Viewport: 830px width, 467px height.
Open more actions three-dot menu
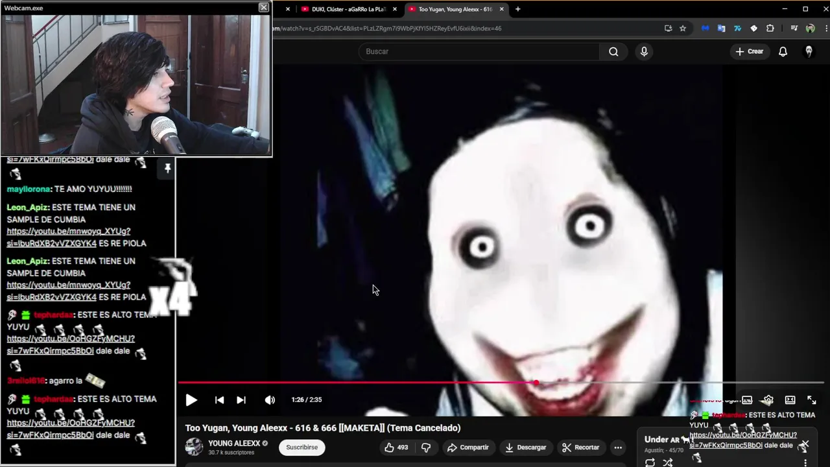click(618, 448)
